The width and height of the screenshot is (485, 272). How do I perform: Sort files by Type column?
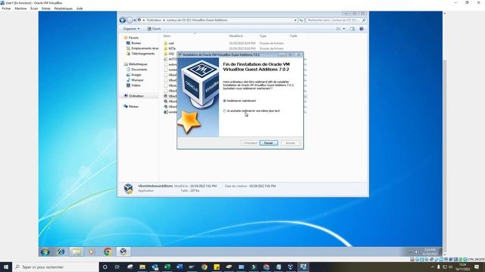point(263,36)
